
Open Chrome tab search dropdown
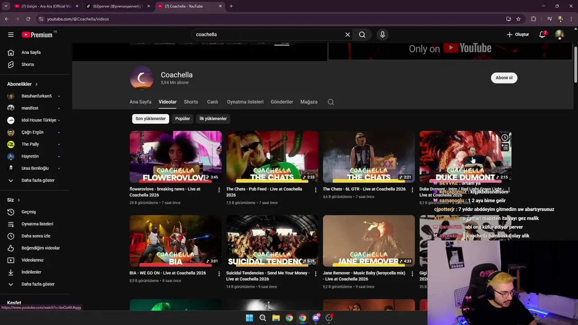[6, 6]
